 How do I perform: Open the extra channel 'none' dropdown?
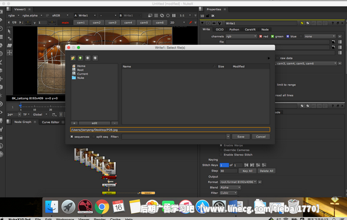coord(320,36)
